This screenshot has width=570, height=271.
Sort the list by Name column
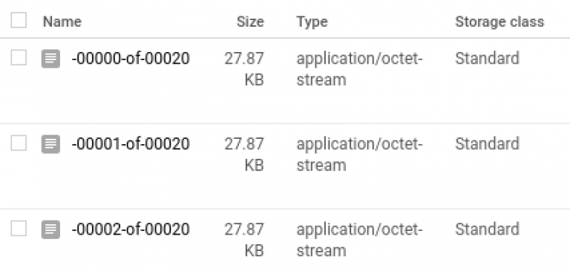[62, 22]
